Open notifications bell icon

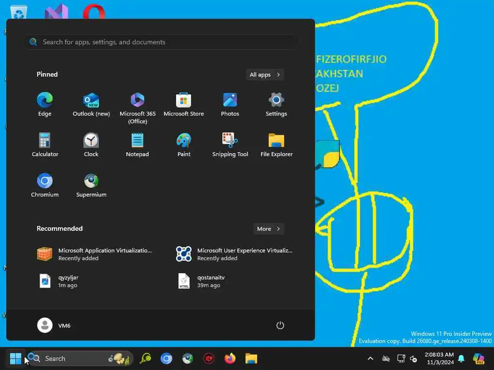coord(461,358)
